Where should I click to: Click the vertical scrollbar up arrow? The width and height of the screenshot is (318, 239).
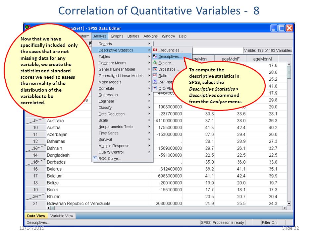289,64
